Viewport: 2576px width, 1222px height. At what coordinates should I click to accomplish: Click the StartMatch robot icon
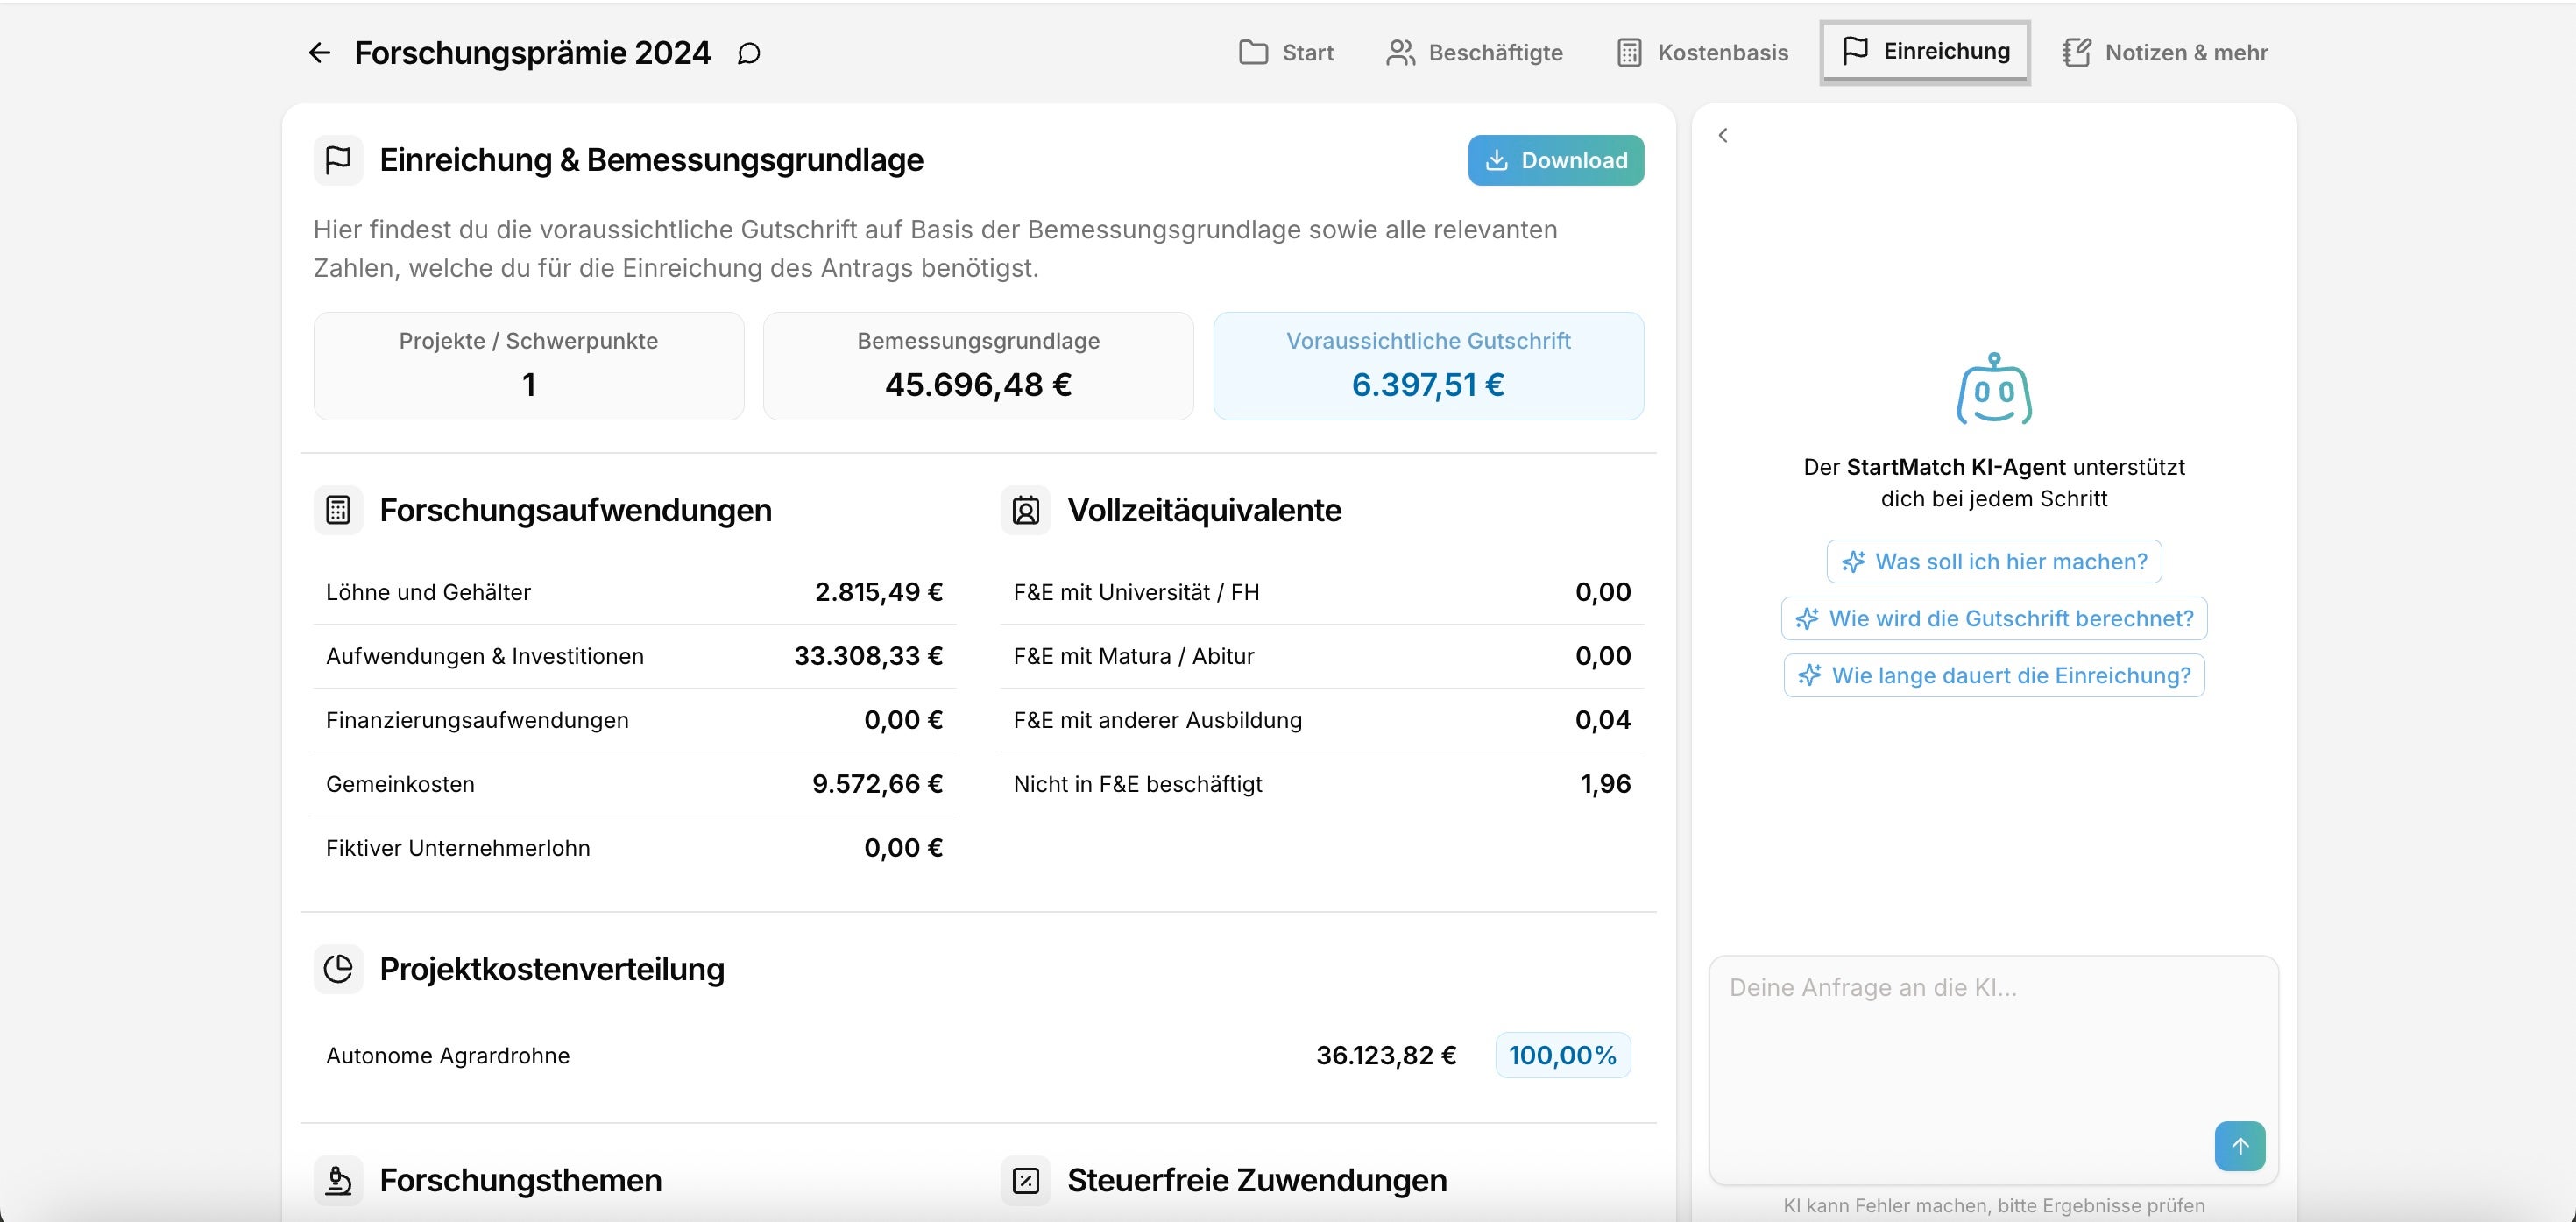click(x=1994, y=389)
